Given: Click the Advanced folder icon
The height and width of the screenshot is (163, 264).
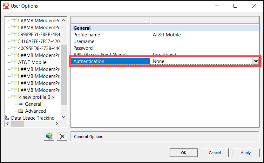Looking at the screenshot, I should (21, 111).
